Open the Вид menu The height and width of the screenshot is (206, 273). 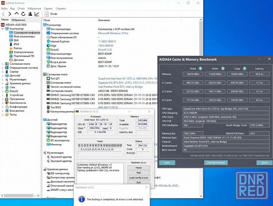12,9
